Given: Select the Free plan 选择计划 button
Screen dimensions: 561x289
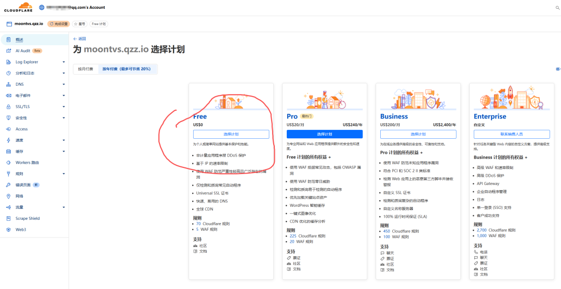Looking at the screenshot, I should point(231,134).
